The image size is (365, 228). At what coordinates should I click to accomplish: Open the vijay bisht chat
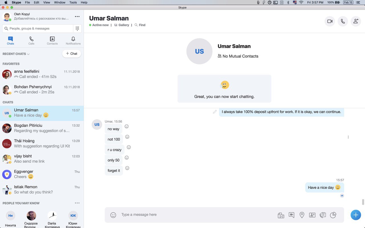pyautogui.click(x=42, y=159)
